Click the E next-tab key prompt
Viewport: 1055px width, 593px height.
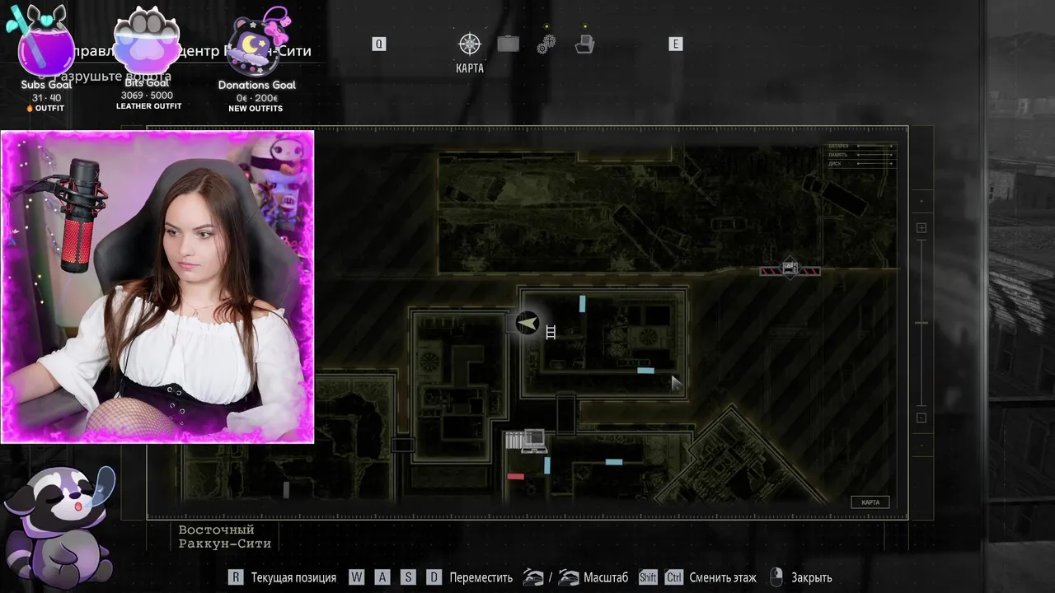coord(676,44)
